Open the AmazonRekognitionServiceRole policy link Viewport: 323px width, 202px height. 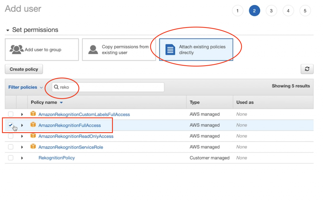pyautogui.click(x=71, y=147)
